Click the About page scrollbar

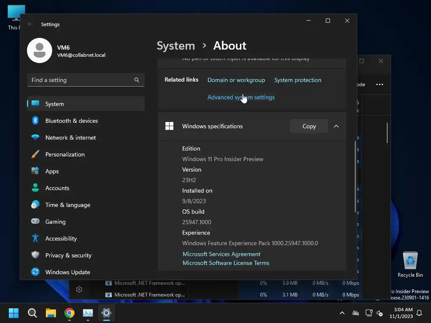[355, 177]
